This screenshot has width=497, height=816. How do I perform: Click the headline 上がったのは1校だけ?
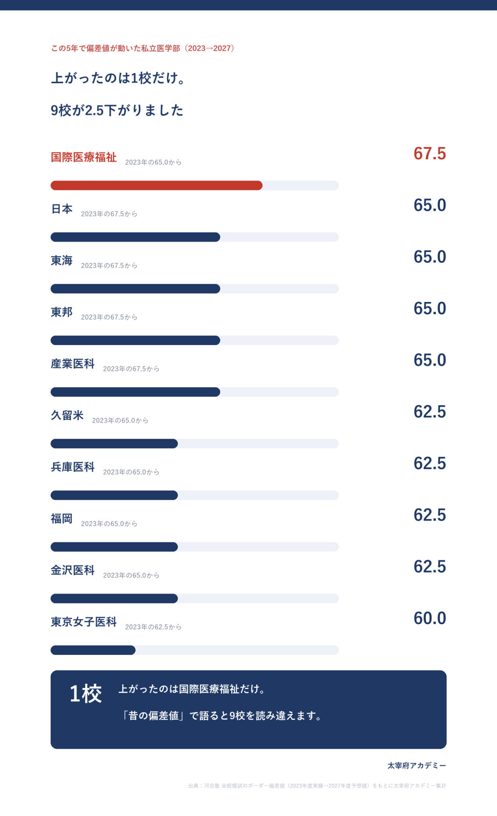point(119,78)
